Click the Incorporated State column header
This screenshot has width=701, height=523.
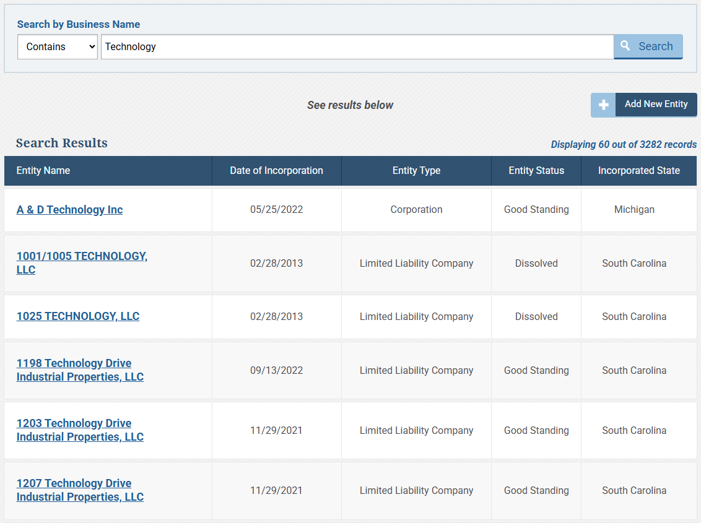coord(638,171)
